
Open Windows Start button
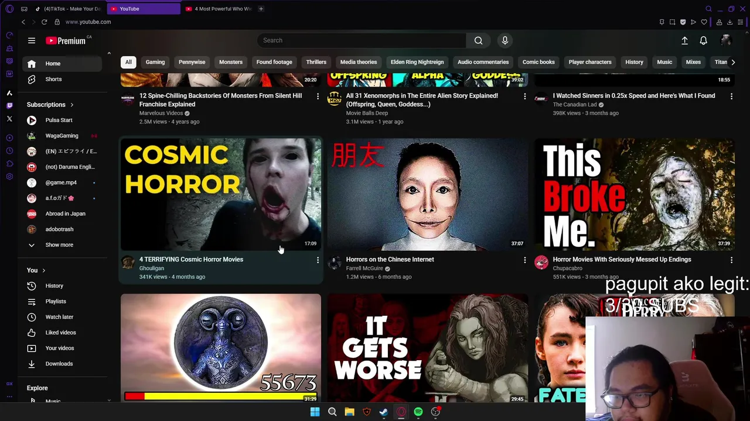(315, 412)
